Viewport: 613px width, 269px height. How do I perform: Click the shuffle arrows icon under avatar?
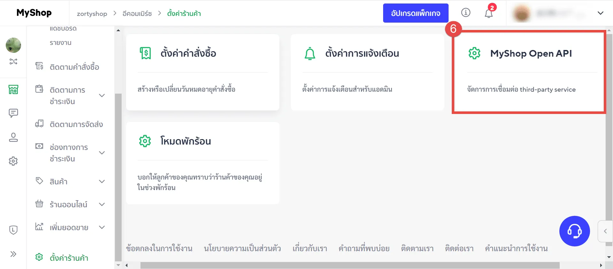(13, 61)
